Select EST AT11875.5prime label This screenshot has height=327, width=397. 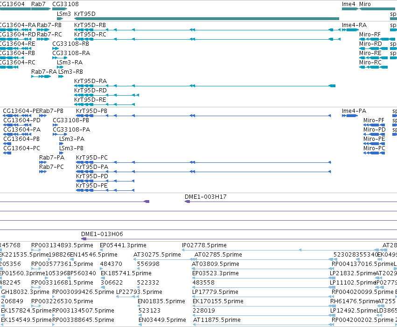pyautogui.click(x=217, y=320)
